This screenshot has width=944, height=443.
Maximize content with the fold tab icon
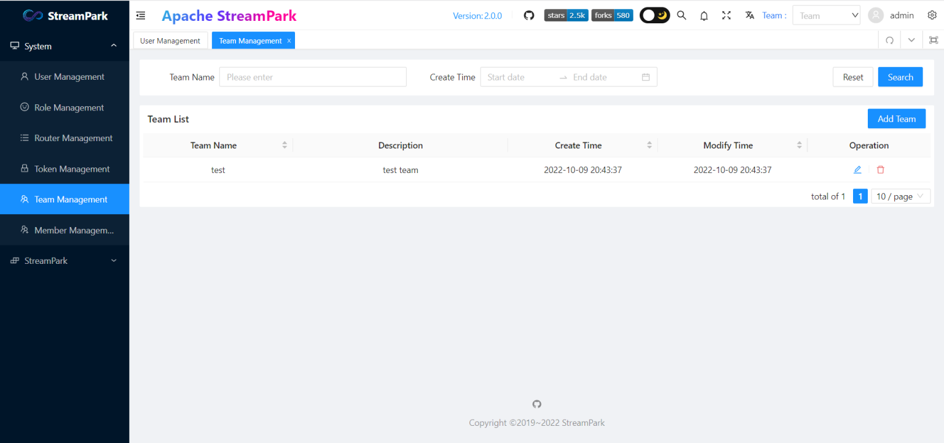(x=934, y=40)
